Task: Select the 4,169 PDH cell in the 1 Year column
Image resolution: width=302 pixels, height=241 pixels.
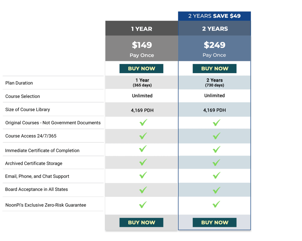Action: pos(141,110)
